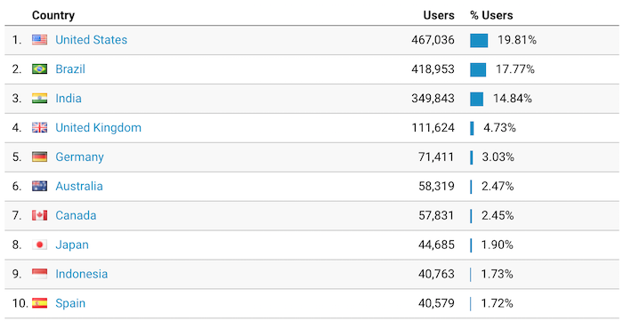Click the Brazil flag icon
The width and height of the screenshot is (623, 321).
(39, 69)
